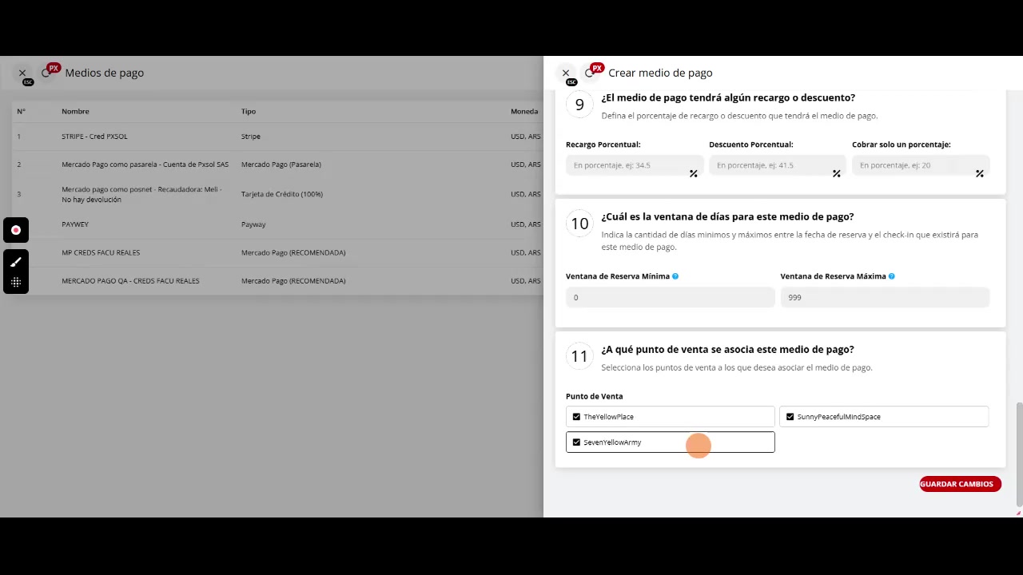Image resolution: width=1023 pixels, height=575 pixels.
Task: Click help icon next to Ventana de Reserva Mínima
Action: pyautogui.click(x=675, y=276)
